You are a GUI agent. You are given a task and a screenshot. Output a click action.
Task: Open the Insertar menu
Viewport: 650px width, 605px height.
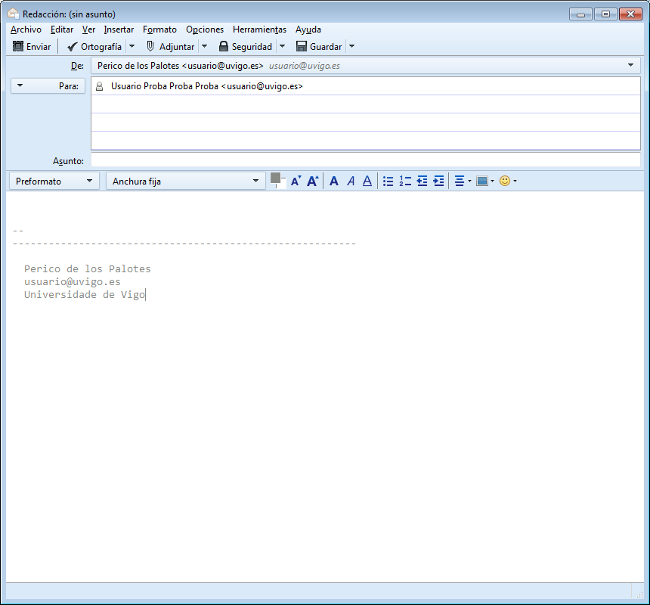point(119,29)
